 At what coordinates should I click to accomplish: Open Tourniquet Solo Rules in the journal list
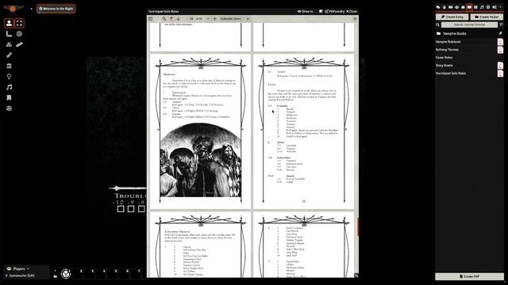(x=451, y=74)
